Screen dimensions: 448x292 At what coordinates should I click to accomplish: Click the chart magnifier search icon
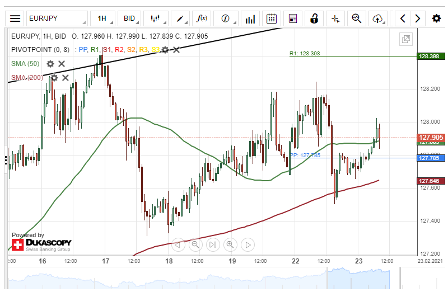[357, 19]
